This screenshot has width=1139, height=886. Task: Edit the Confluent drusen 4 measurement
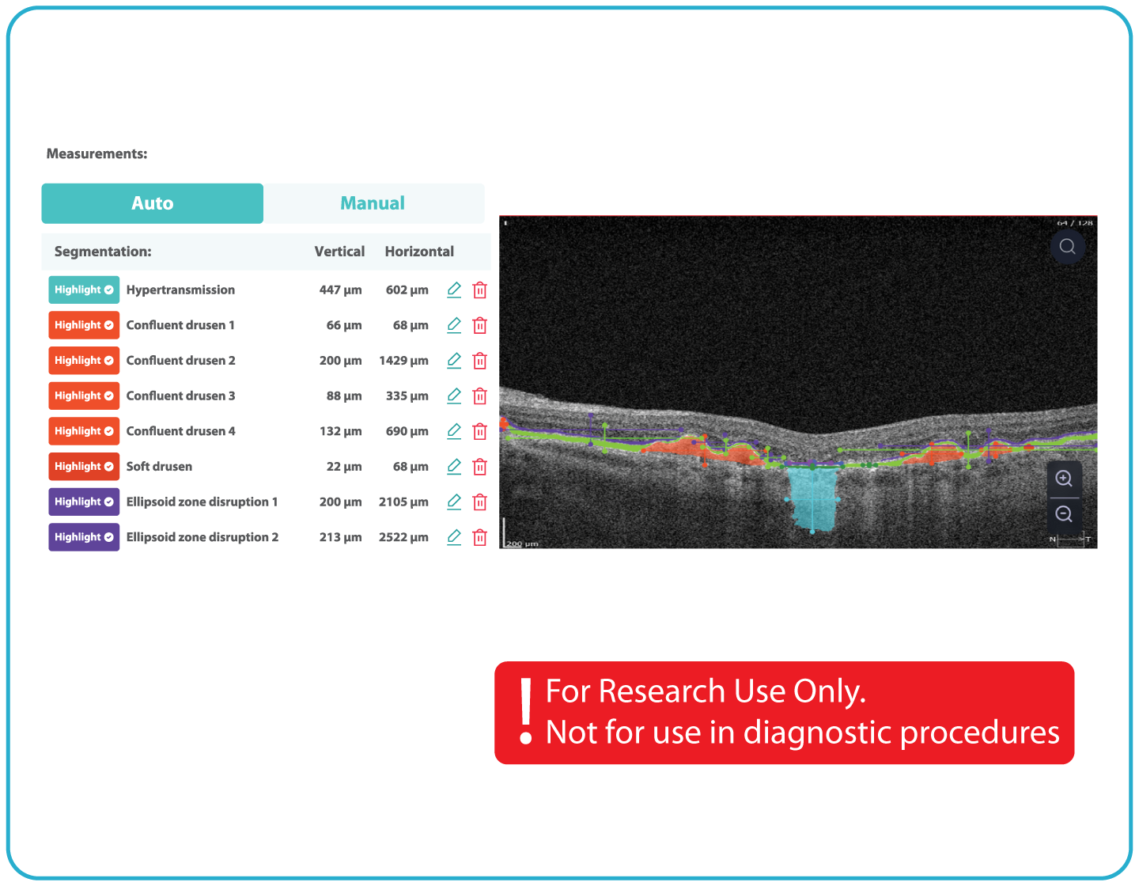tap(454, 431)
